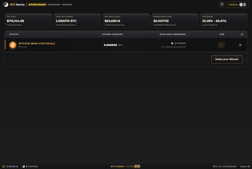Click the round details icon at row end

[240, 45]
